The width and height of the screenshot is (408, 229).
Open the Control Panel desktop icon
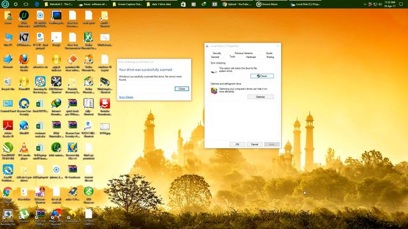coord(8,106)
